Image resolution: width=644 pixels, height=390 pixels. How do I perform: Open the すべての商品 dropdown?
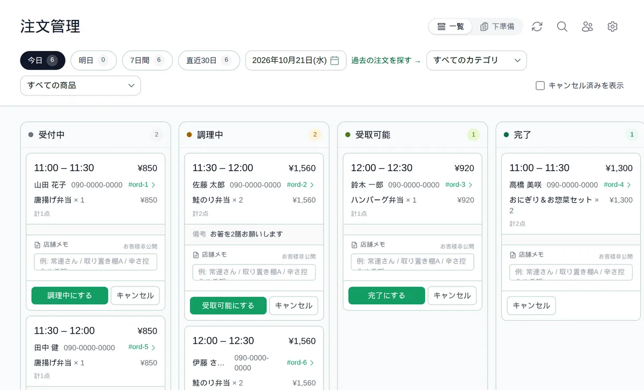pos(80,85)
